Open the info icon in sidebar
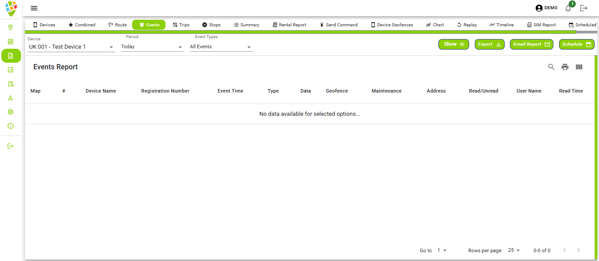 pos(11,126)
